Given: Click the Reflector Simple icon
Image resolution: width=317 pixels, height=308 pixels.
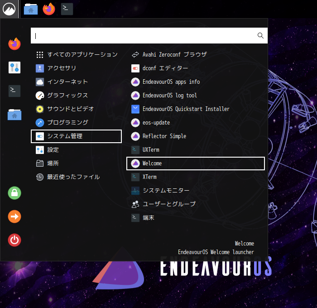Looking at the screenshot, I should click(135, 136).
